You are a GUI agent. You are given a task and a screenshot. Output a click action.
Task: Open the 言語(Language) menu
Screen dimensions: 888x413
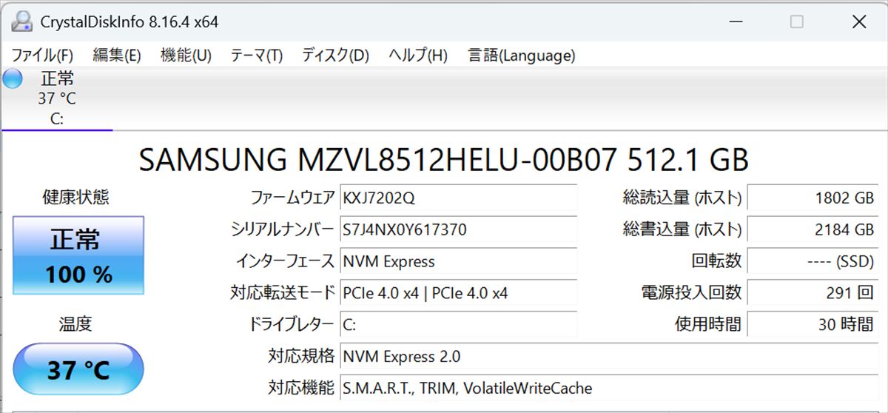coord(521,55)
